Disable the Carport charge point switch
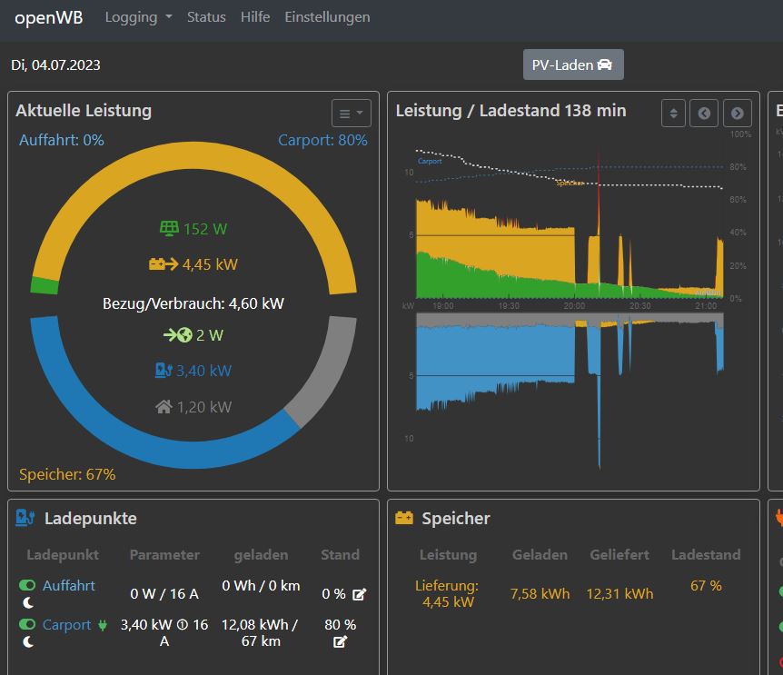This screenshot has width=783, height=675. coord(27,625)
